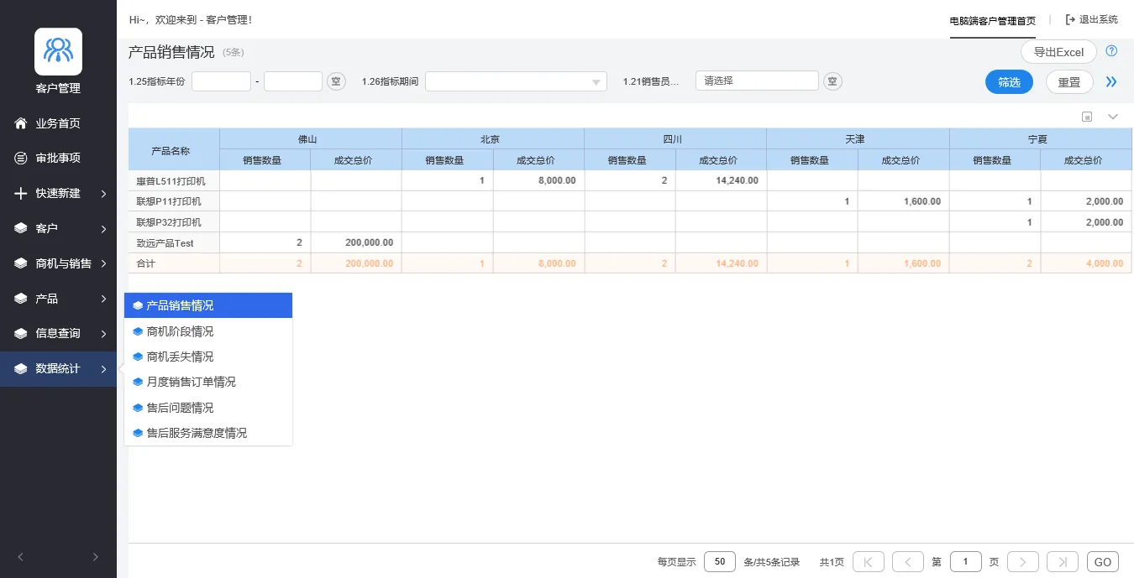Expand more filters with double-chevron icon
This screenshot has height=578, width=1134.
click(1111, 82)
